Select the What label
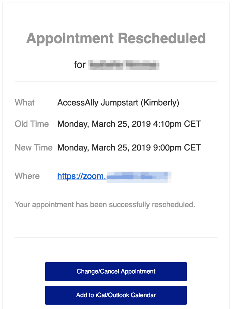The width and height of the screenshot is (232, 309). coord(24,103)
